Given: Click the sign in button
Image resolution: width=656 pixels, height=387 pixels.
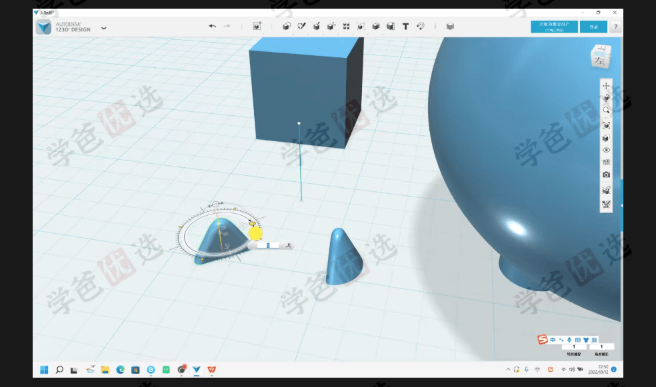Looking at the screenshot, I should tap(593, 27).
